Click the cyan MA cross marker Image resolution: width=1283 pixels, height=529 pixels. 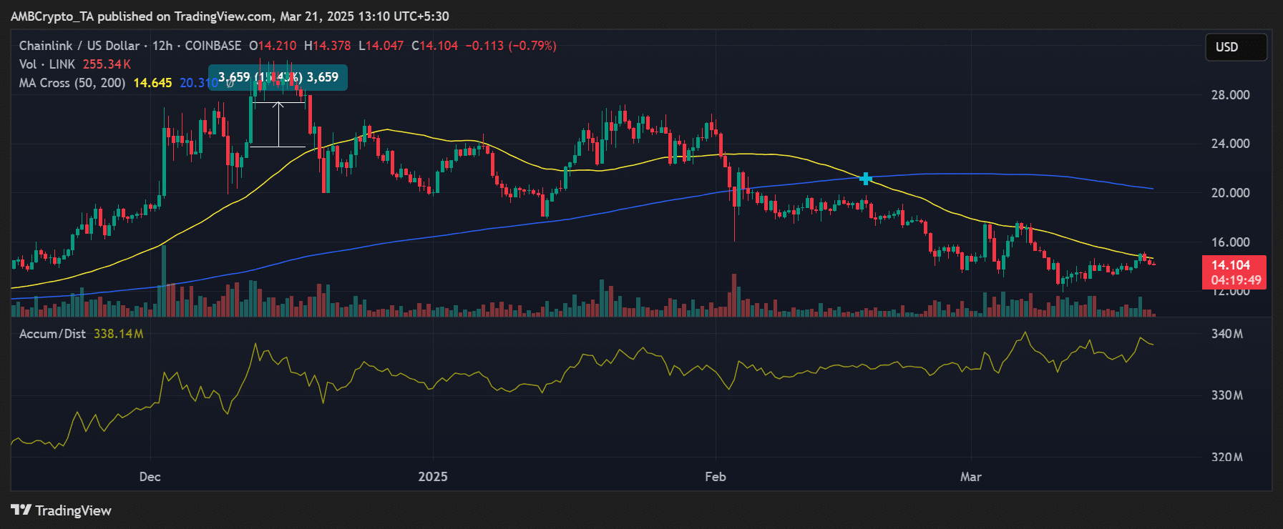(866, 179)
